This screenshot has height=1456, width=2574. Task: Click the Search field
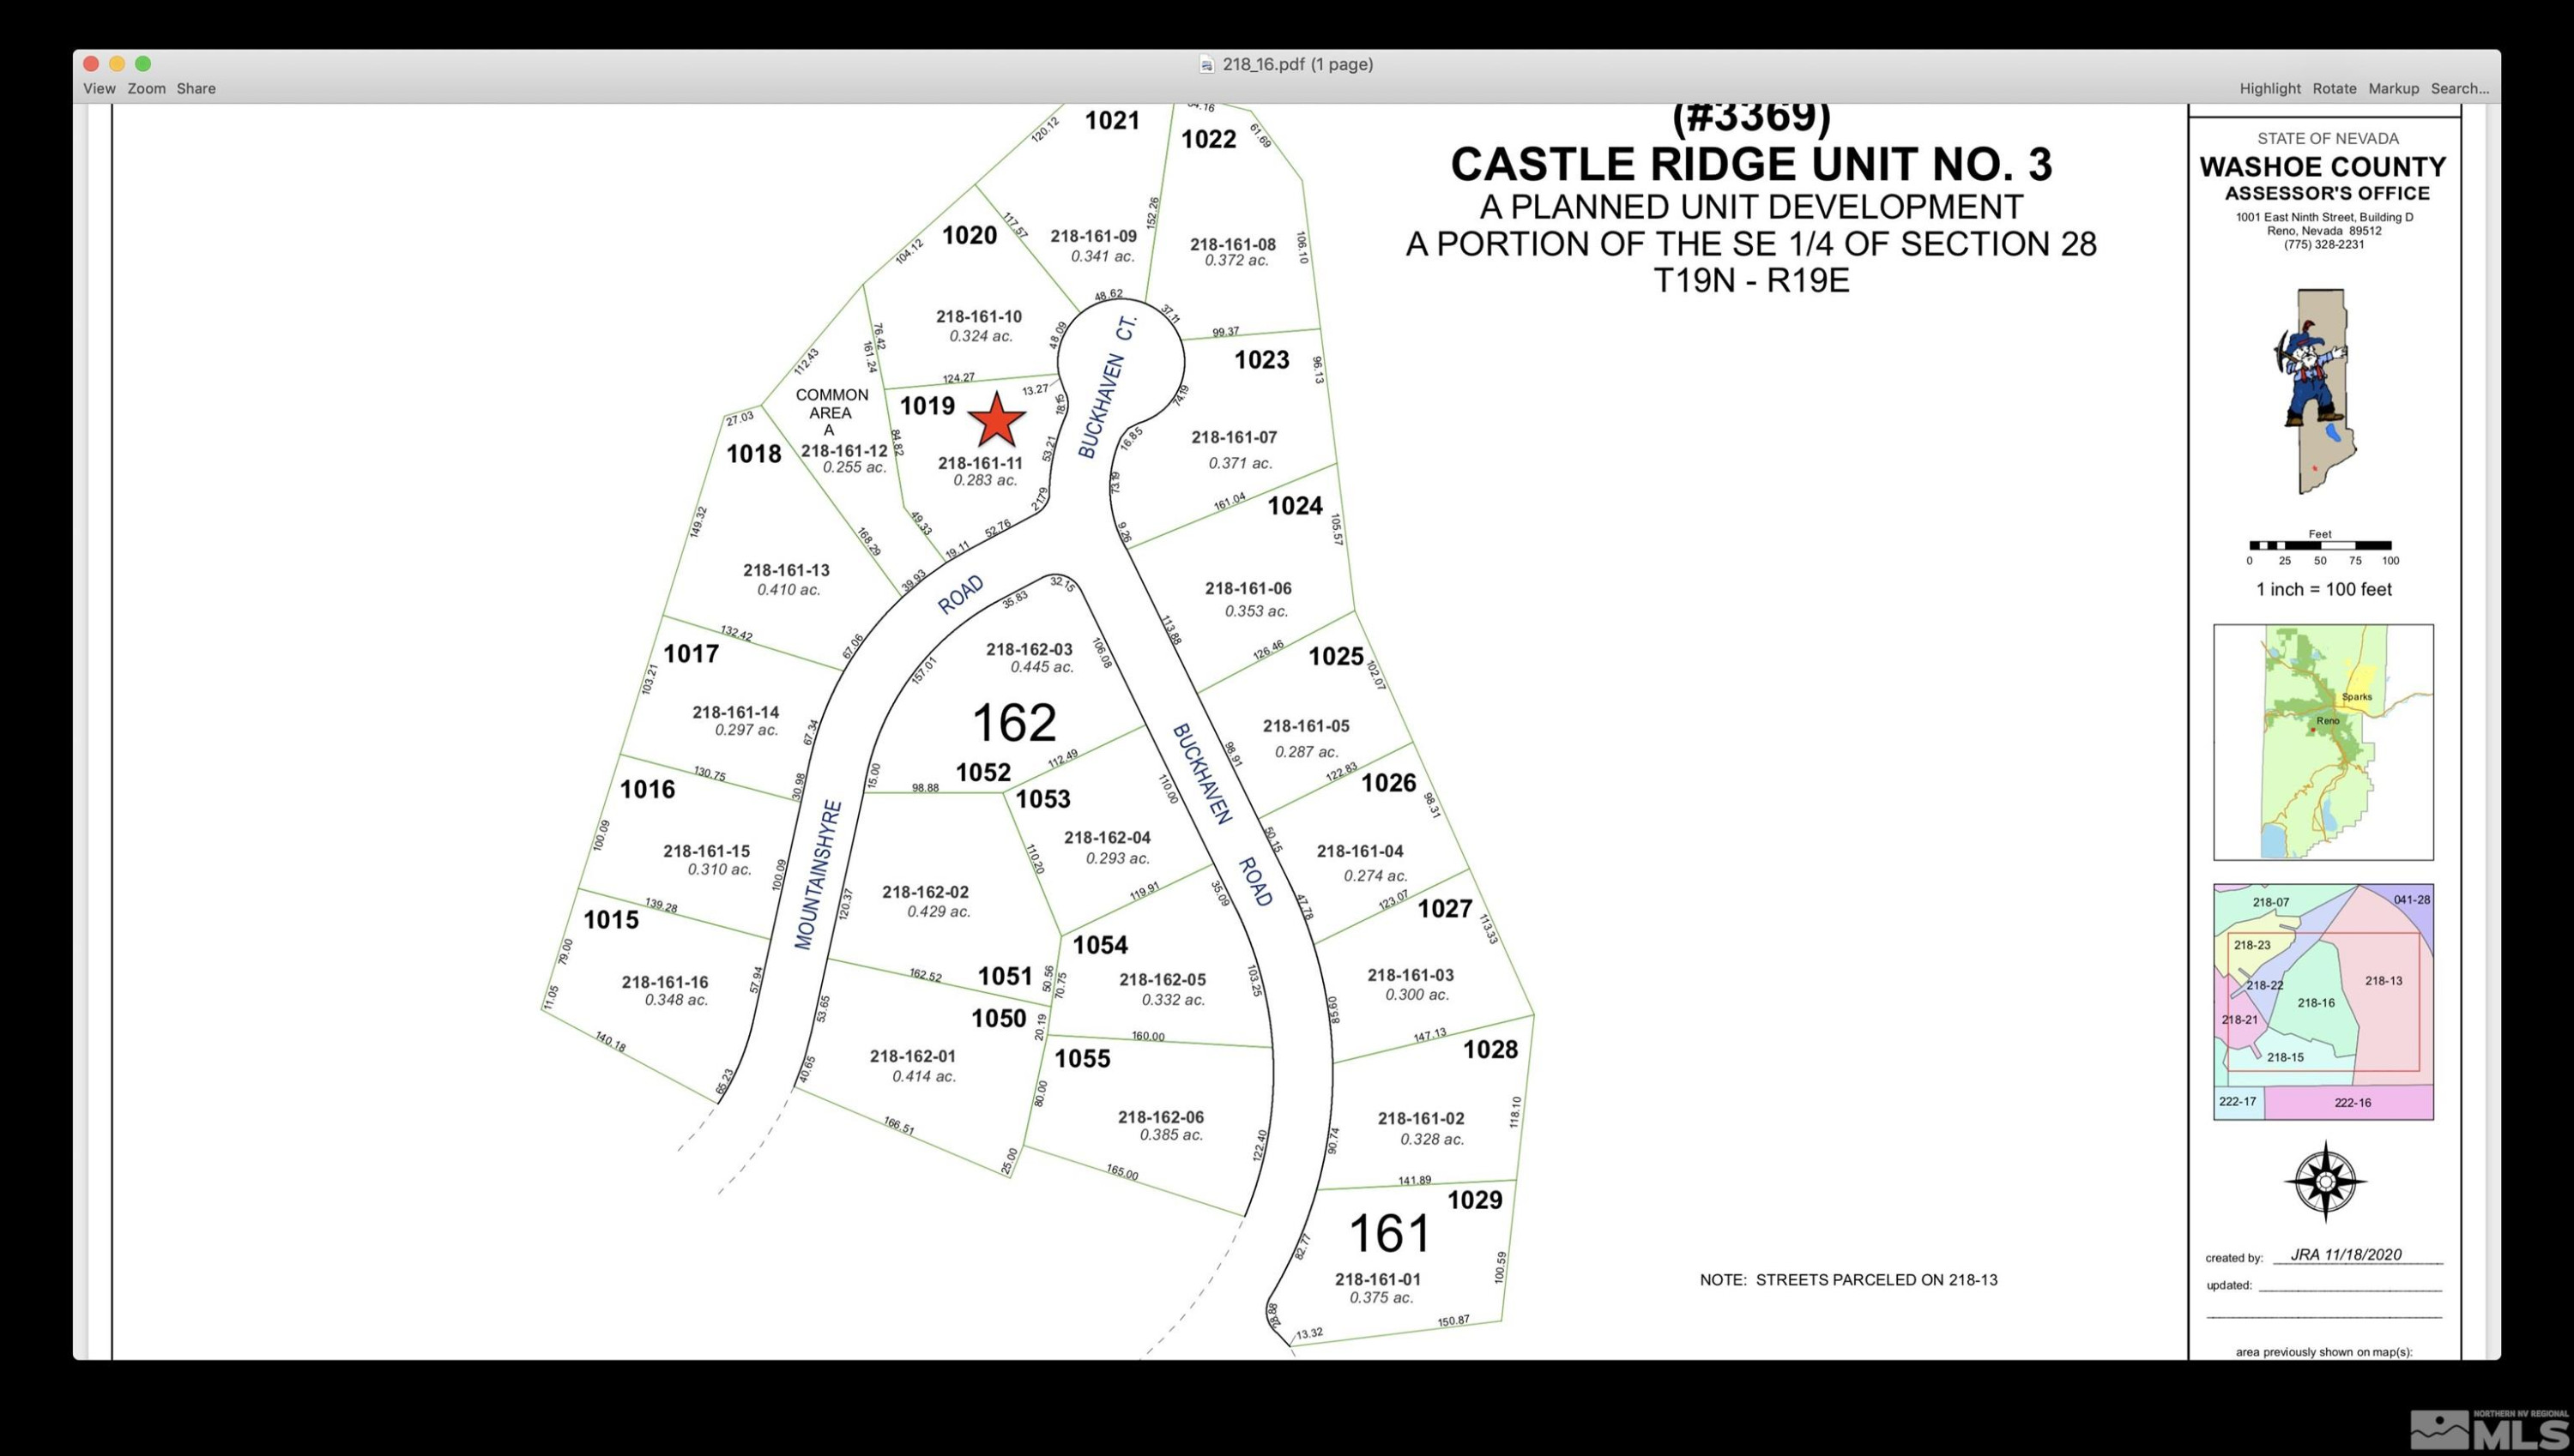[2460, 89]
